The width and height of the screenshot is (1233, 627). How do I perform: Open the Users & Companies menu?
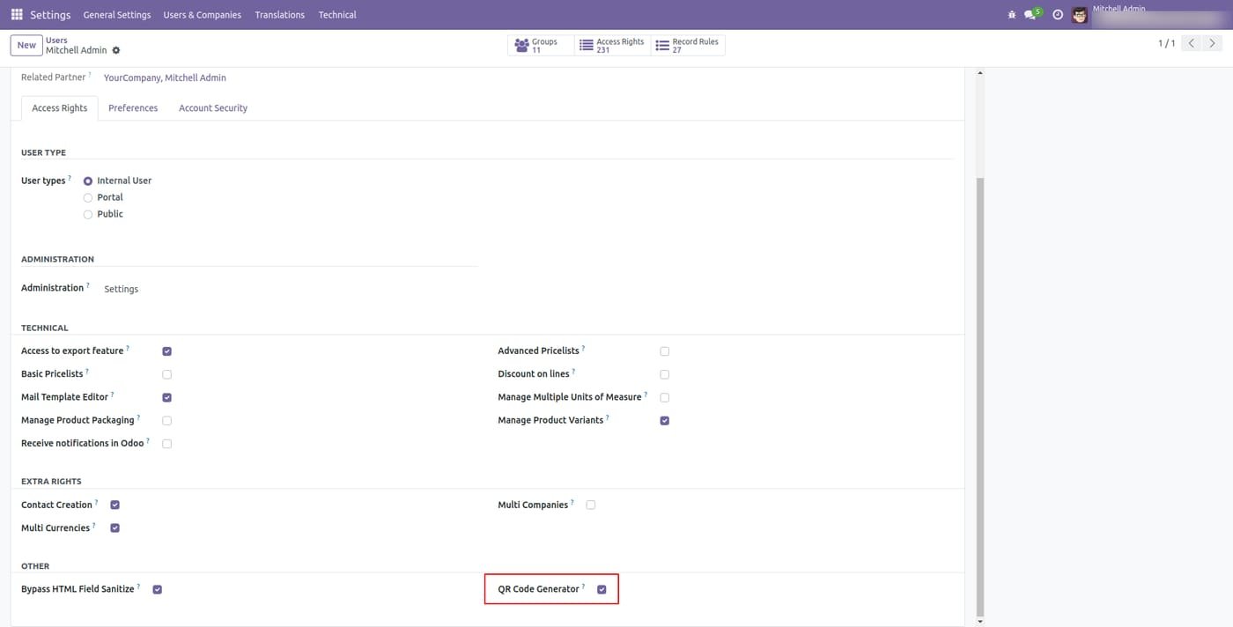(x=203, y=15)
